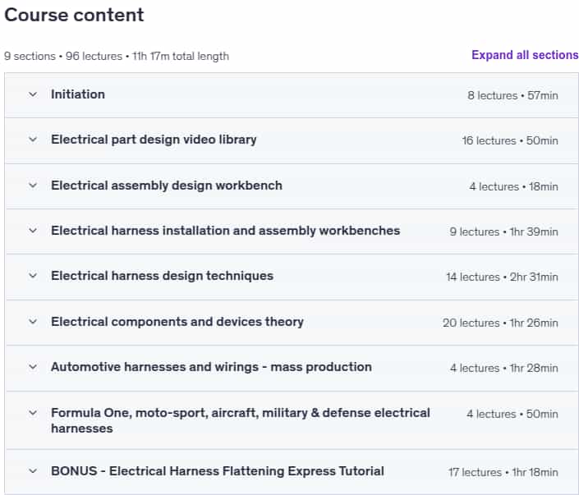Expand Electrical harness design techniques chevron

[33, 276]
